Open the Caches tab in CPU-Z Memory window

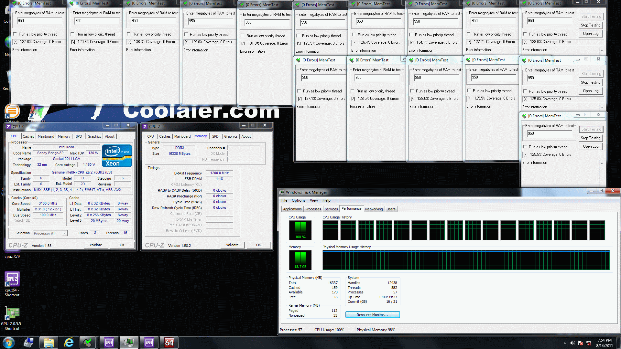click(x=165, y=136)
